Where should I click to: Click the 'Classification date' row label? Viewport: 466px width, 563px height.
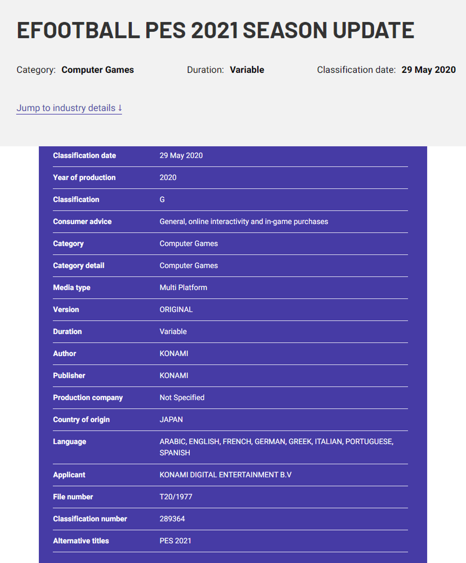point(84,156)
